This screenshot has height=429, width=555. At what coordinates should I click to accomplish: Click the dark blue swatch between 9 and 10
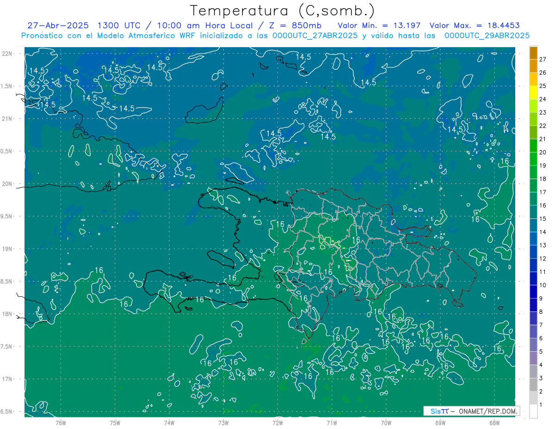[533, 292]
